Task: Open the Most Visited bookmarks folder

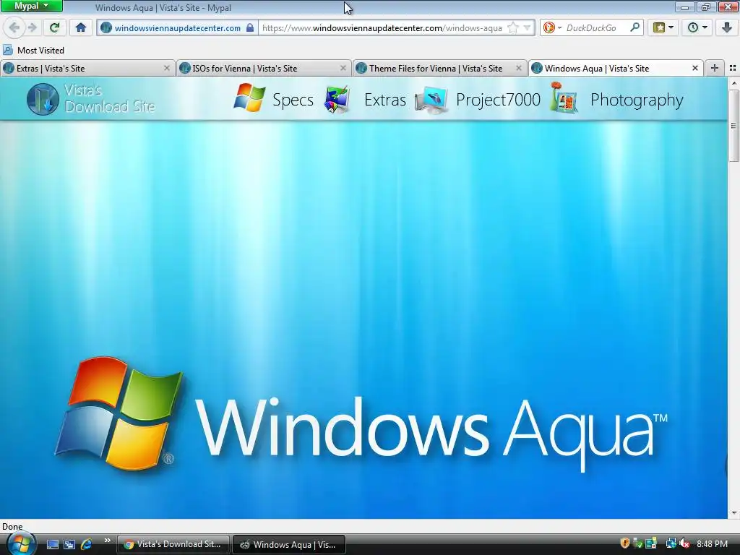Action: click(x=33, y=50)
